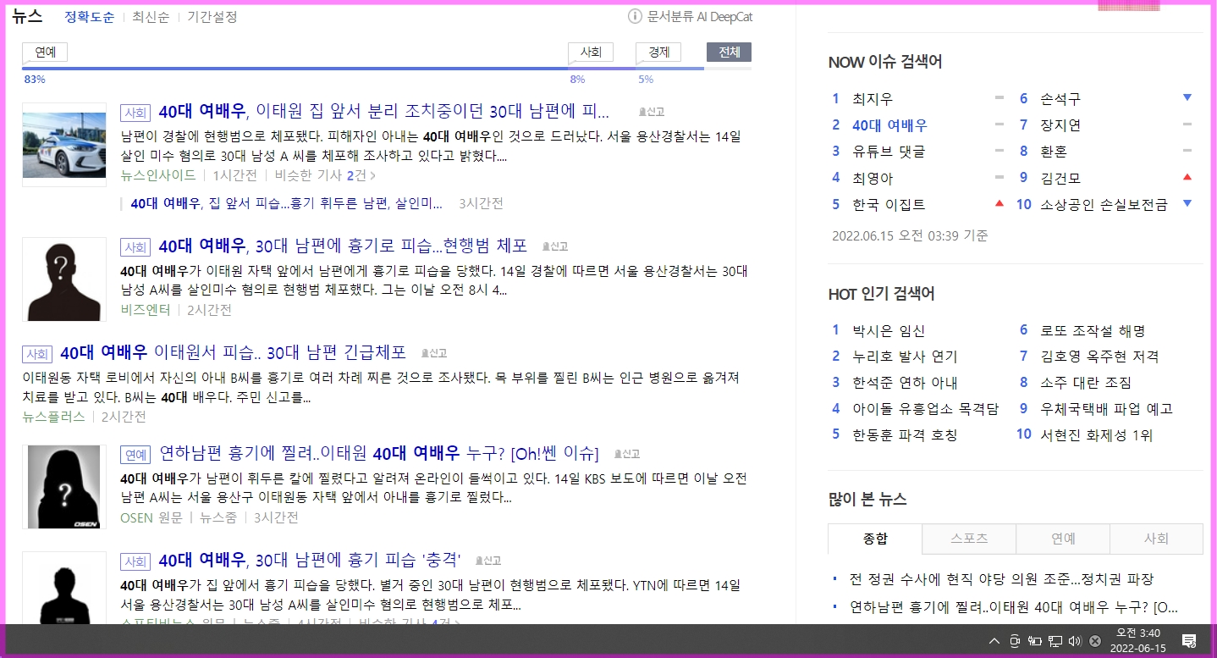Select HOT search term 한석준 연하 아내
This screenshot has width=1217, height=658.
pyautogui.click(x=905, y=383)
